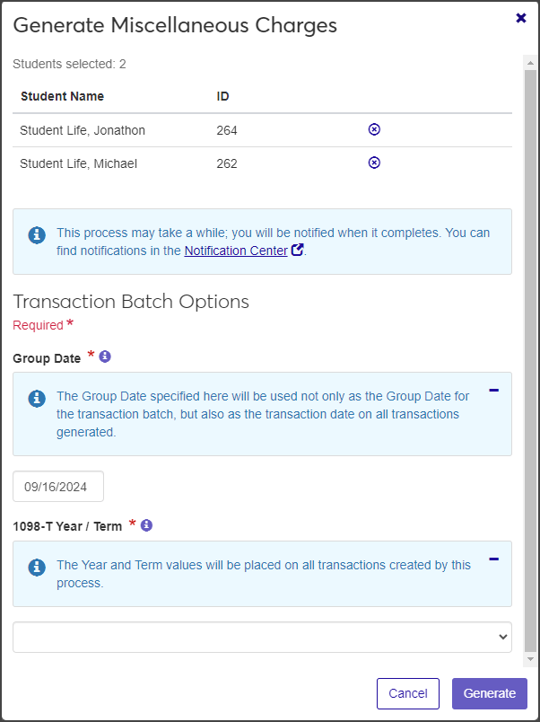This screenshot has height=722, width=540.
Task: Open the Notification Center link
Action: (236, 251)
